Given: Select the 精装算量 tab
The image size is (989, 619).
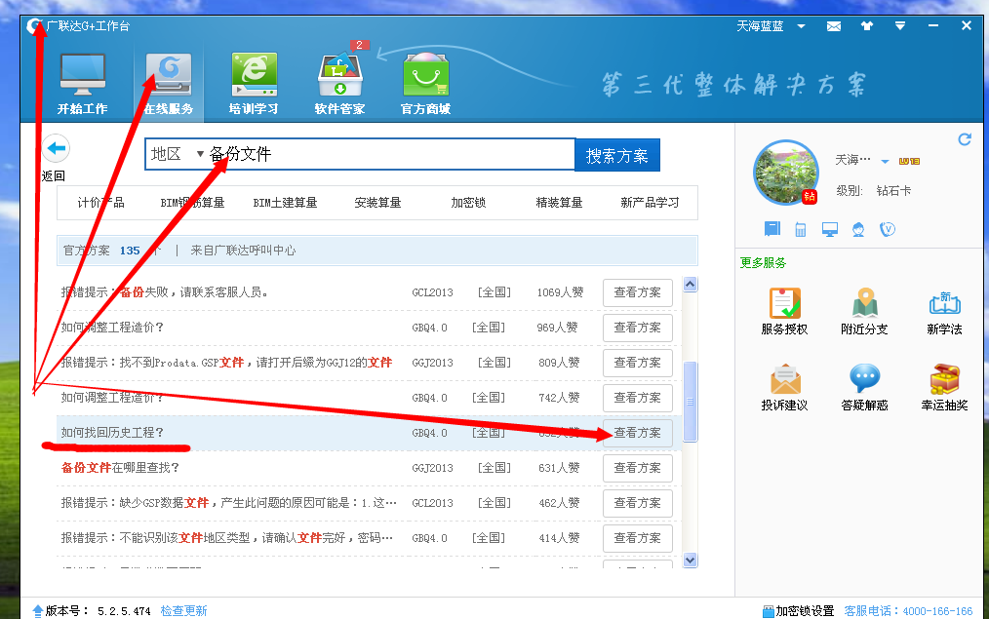Looking at the screenshot, I should click(559, 203).
